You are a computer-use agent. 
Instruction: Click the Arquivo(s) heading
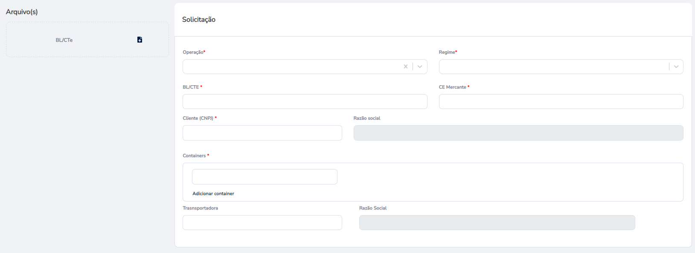coord(22,12)
